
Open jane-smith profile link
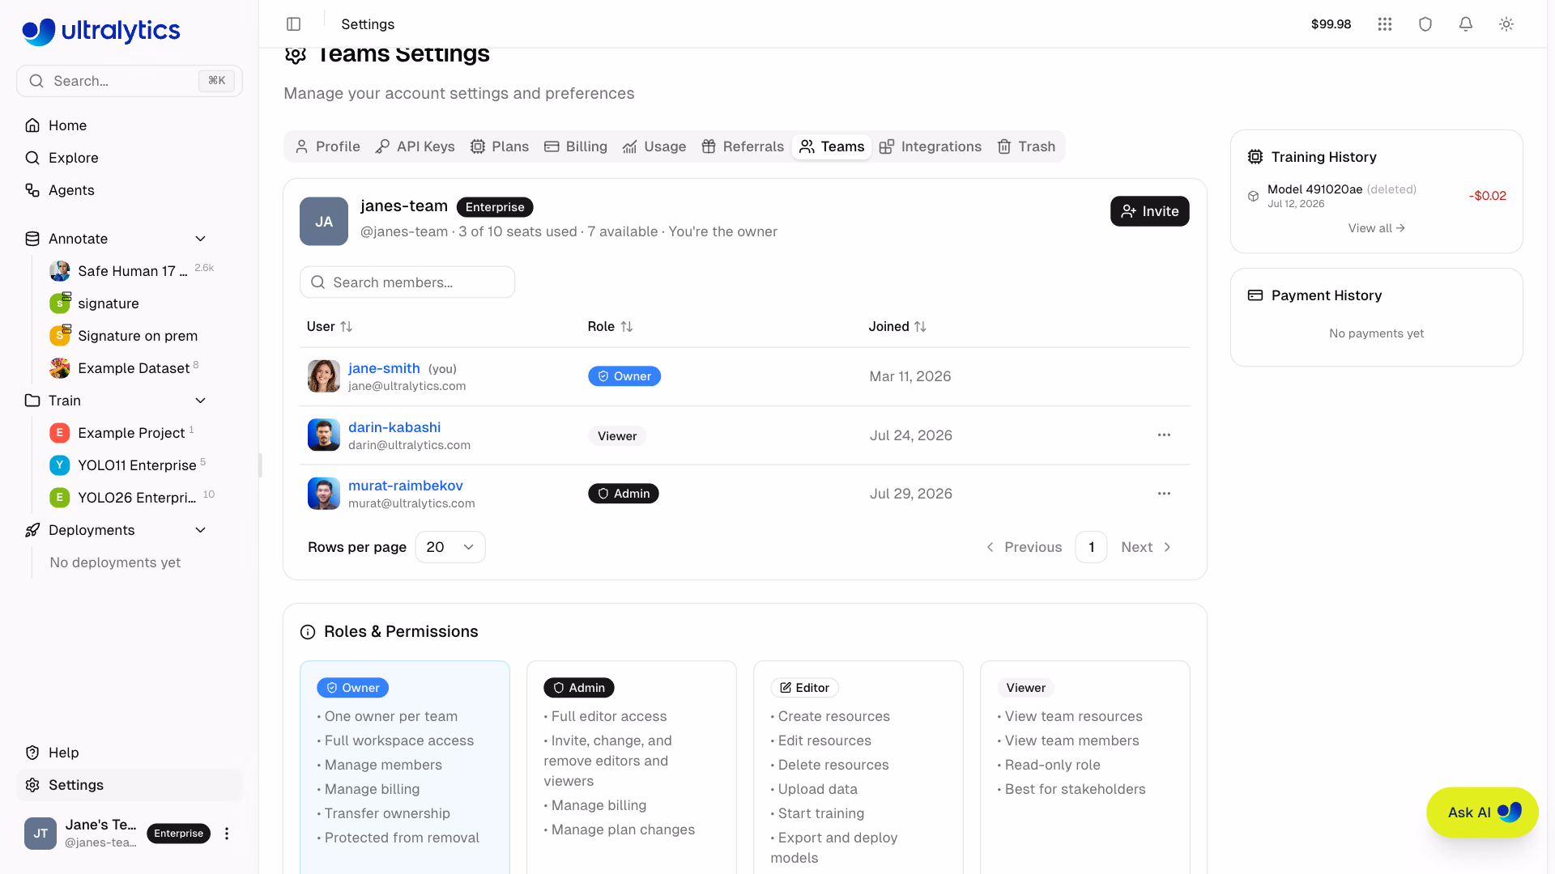(384, 368)
